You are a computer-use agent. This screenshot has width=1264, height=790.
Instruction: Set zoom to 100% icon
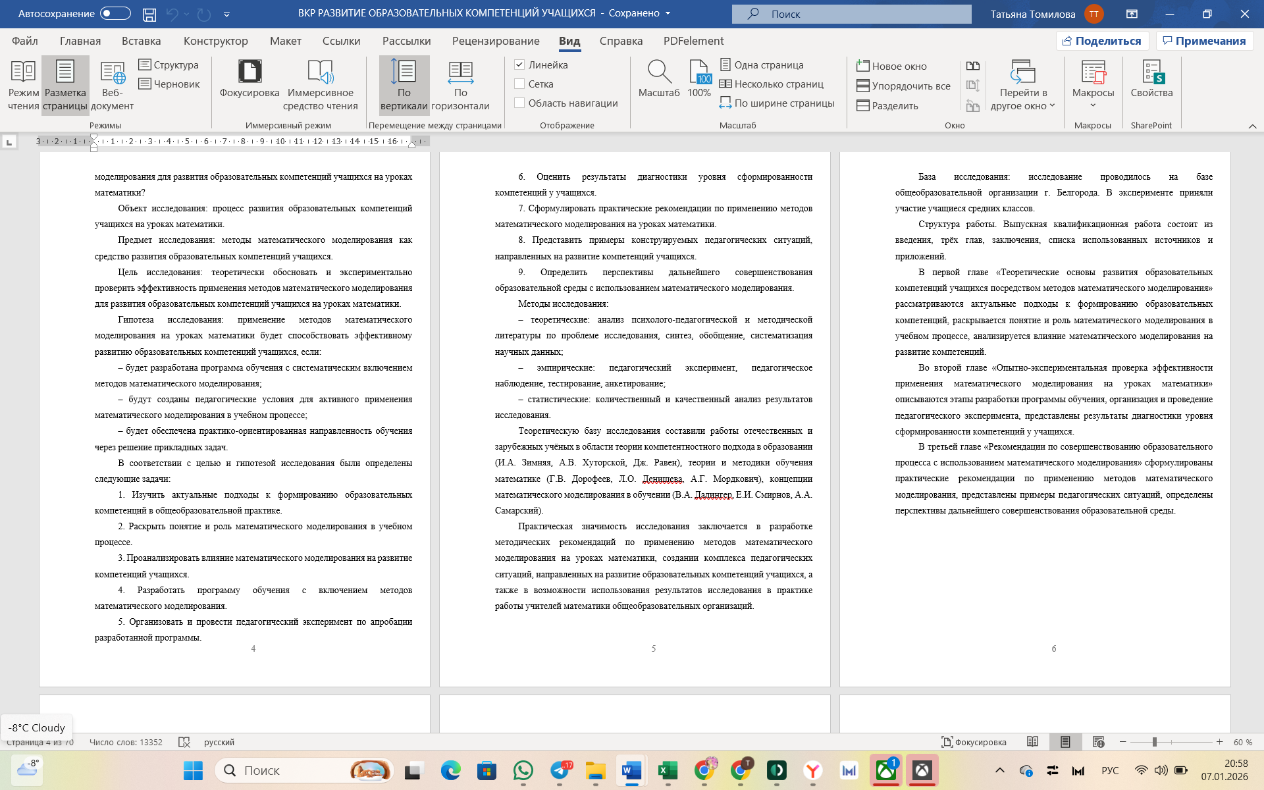click(699, 72)
